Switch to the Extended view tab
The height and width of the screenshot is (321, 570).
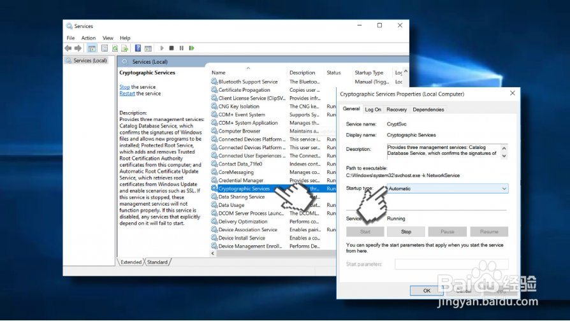131,262
